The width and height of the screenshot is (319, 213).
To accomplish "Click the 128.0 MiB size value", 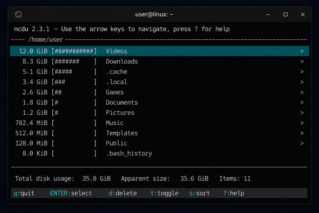I will click(31, 143).
